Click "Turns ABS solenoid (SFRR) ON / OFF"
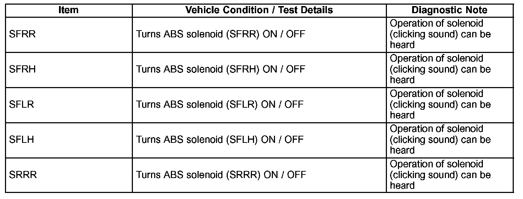Screen dimensions: 523x199 (x=221, y=34)
